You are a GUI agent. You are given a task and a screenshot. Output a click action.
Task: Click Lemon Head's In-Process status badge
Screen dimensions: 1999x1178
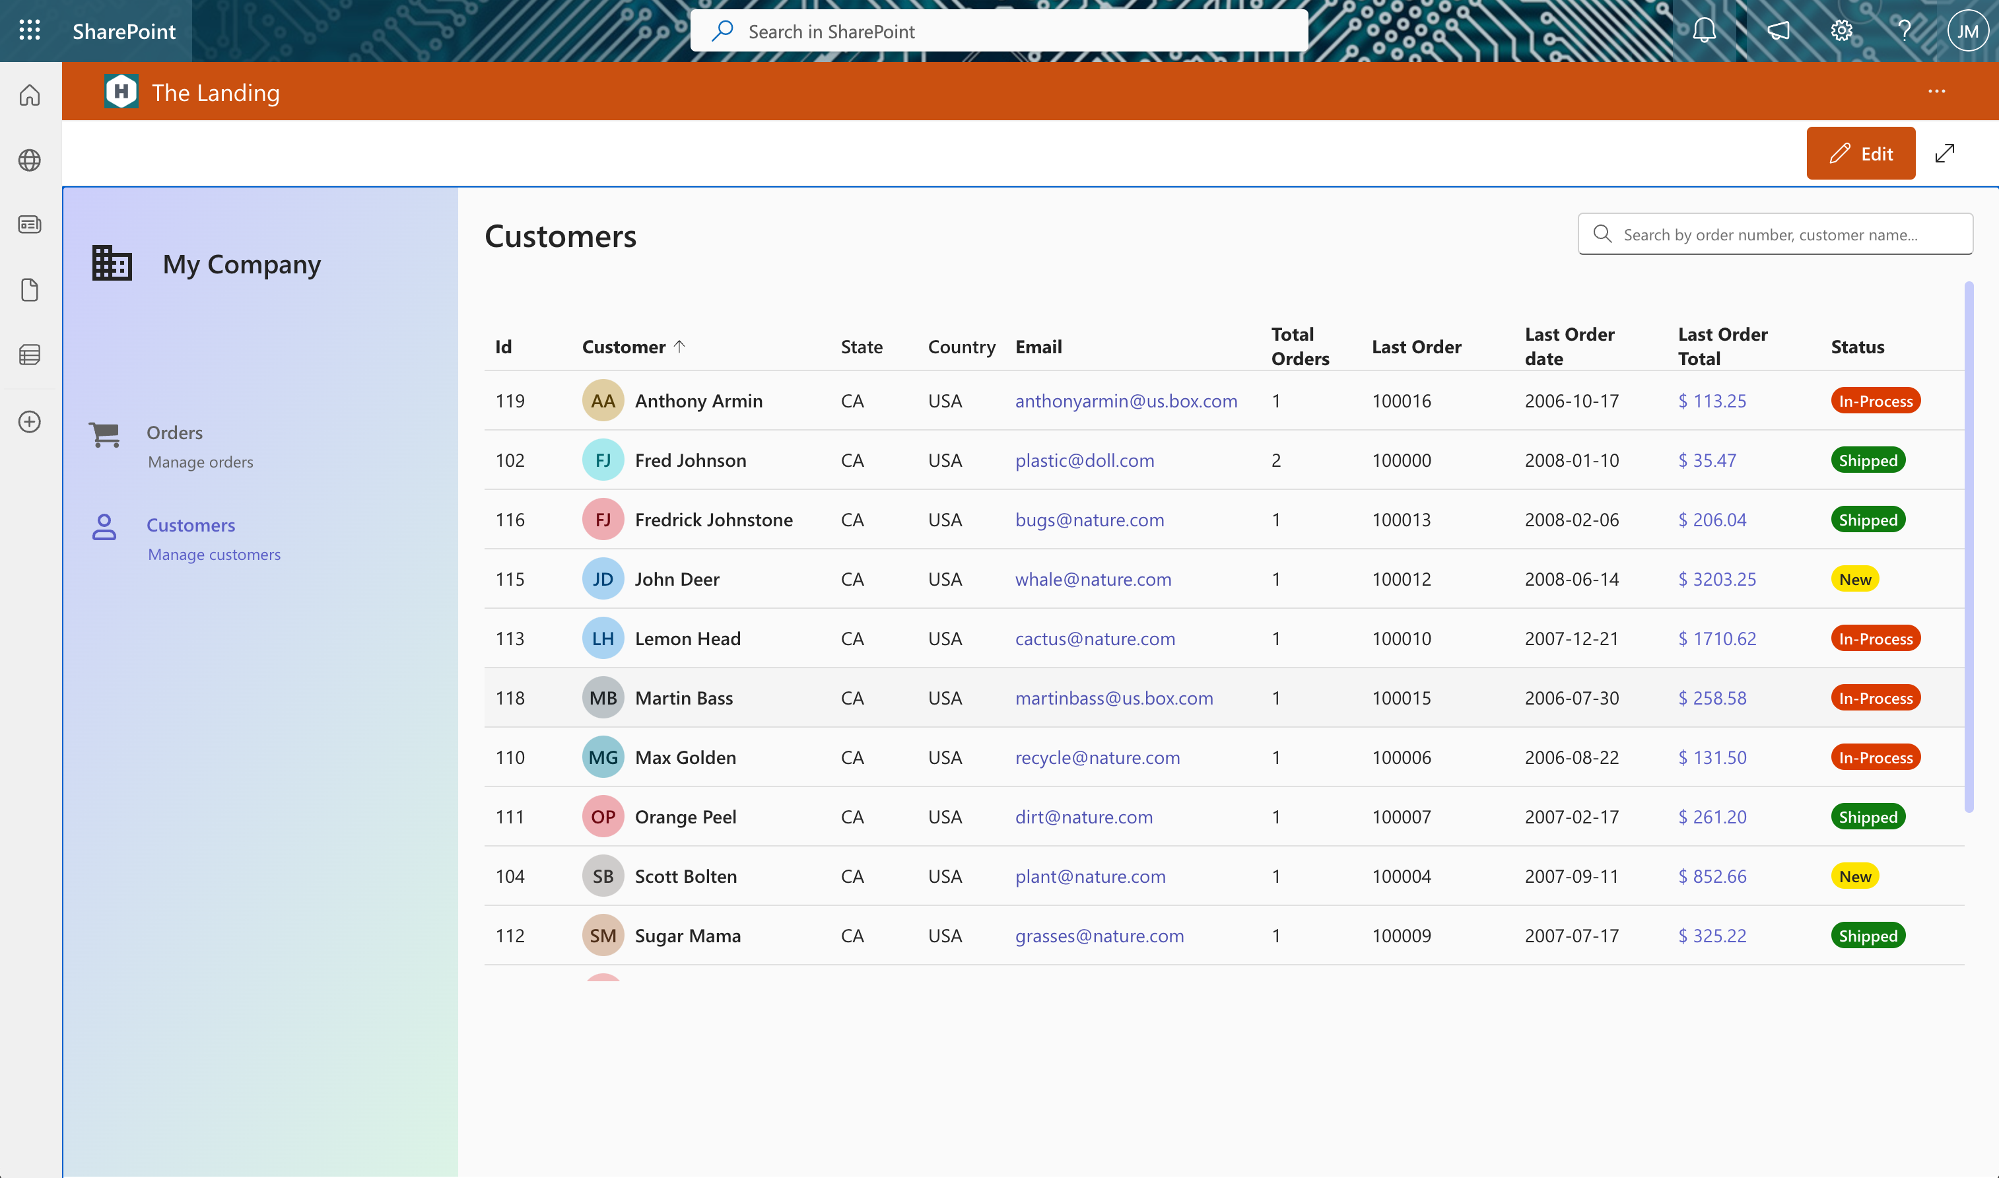point(1875,639)
